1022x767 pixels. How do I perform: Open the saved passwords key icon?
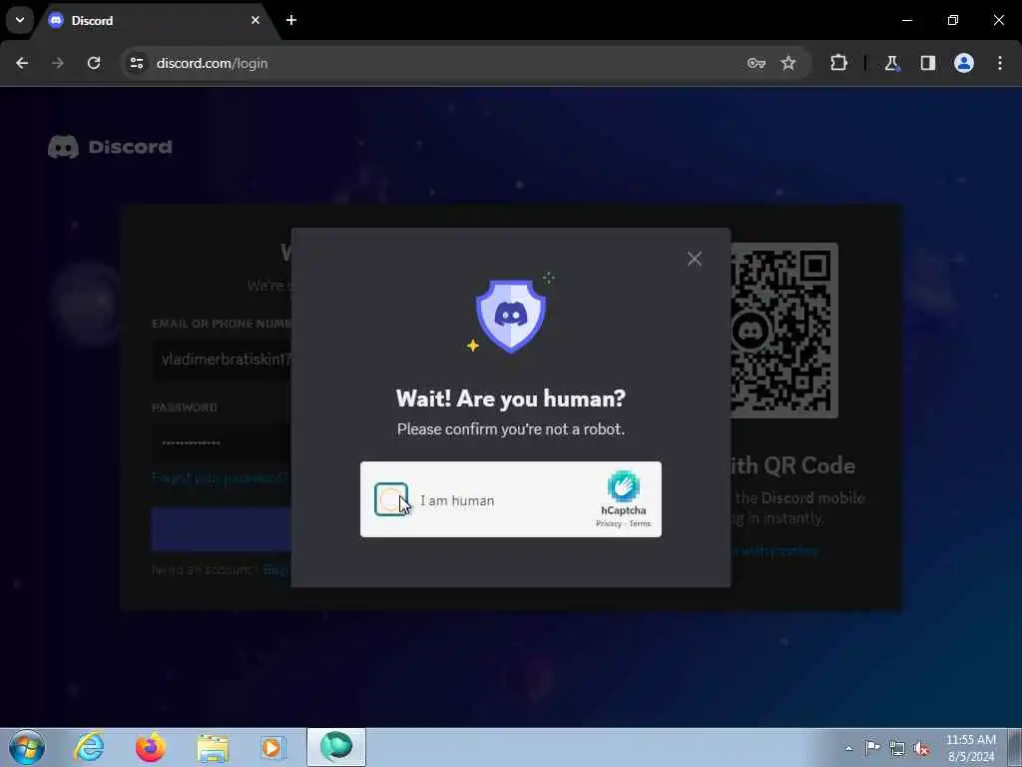pyautogui.click(x=757, y=63)
